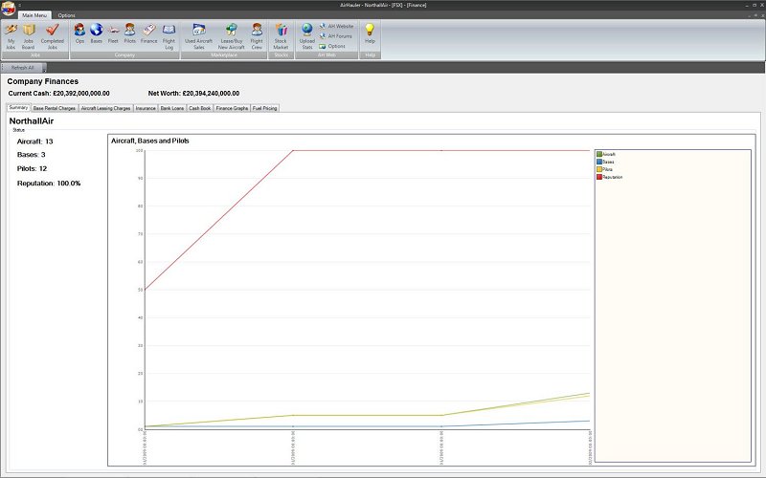Open Used Aircraft Sales
Screen dimensions: 766x478
click(198, 36)
